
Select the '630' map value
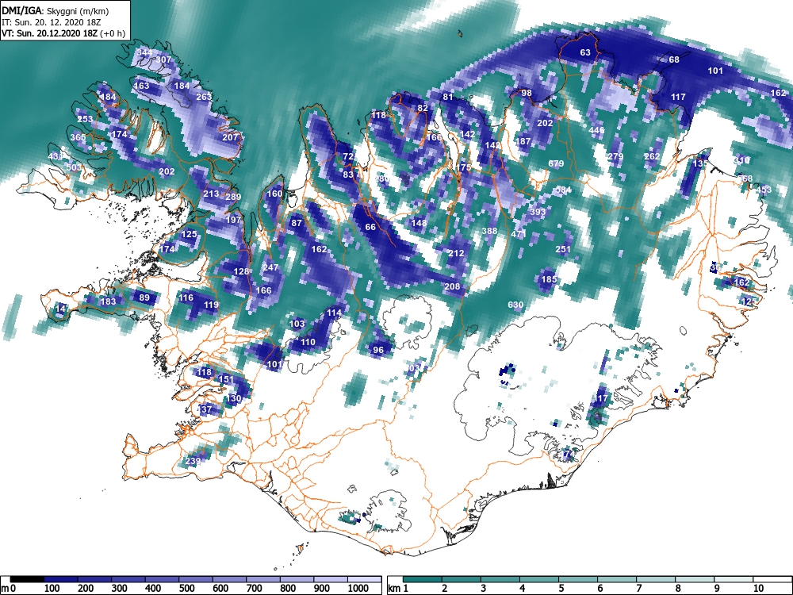pyautogui.click(x=515, y=305)
